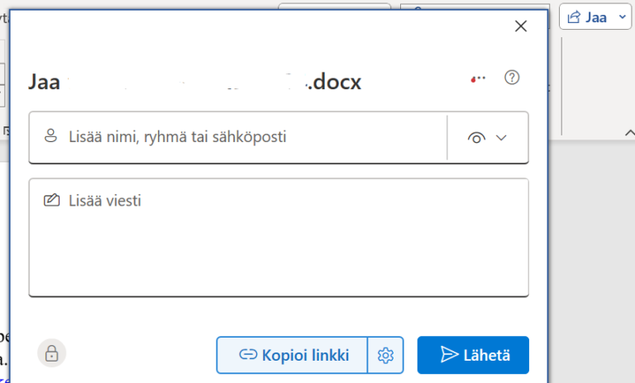Collapse the ribbon with the chevron arrow

(628, 132)
